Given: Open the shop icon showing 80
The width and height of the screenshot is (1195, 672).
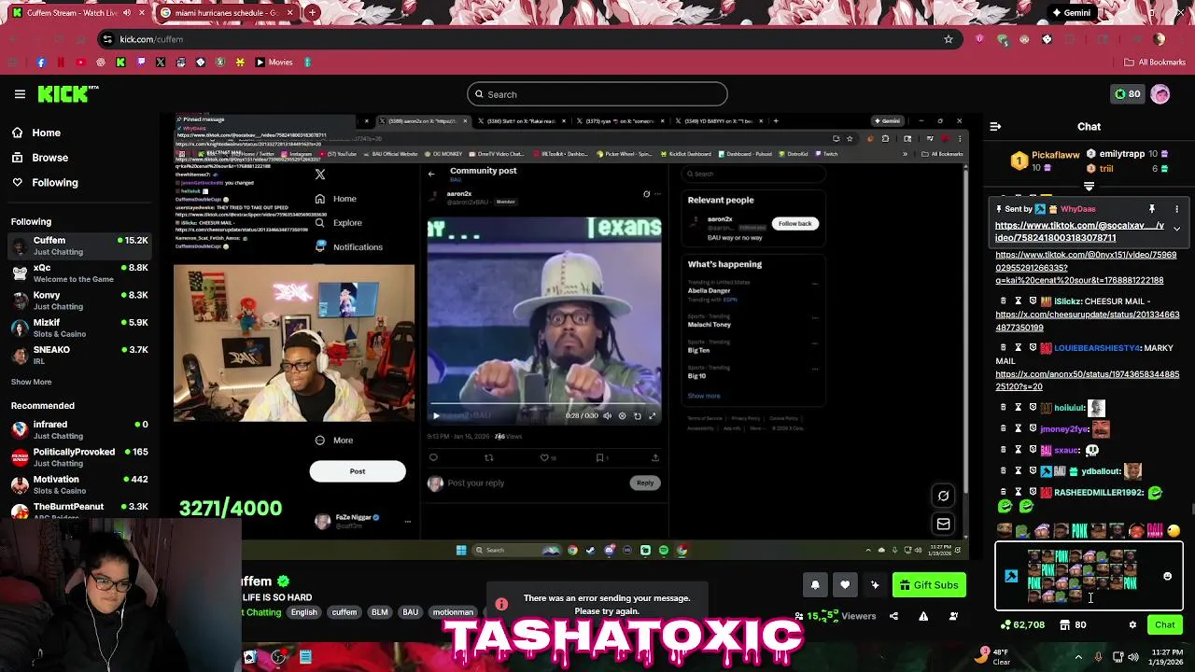Looking at the screenshot, I should point(1073,625).
